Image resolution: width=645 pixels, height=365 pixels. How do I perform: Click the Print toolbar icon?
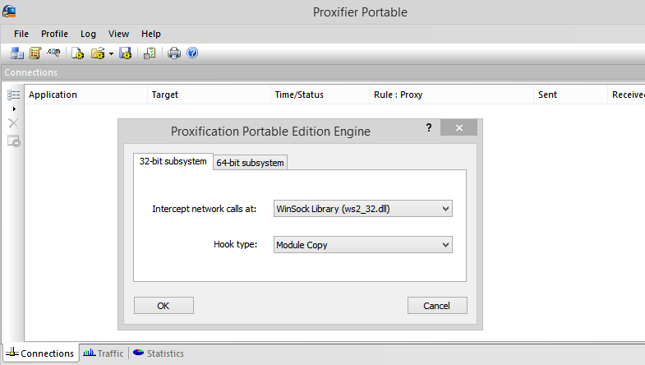tap(174, 53)
